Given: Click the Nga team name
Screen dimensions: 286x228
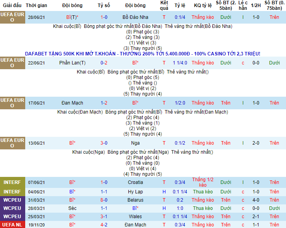Looking at the screenshot, I should tap(135, 143).
